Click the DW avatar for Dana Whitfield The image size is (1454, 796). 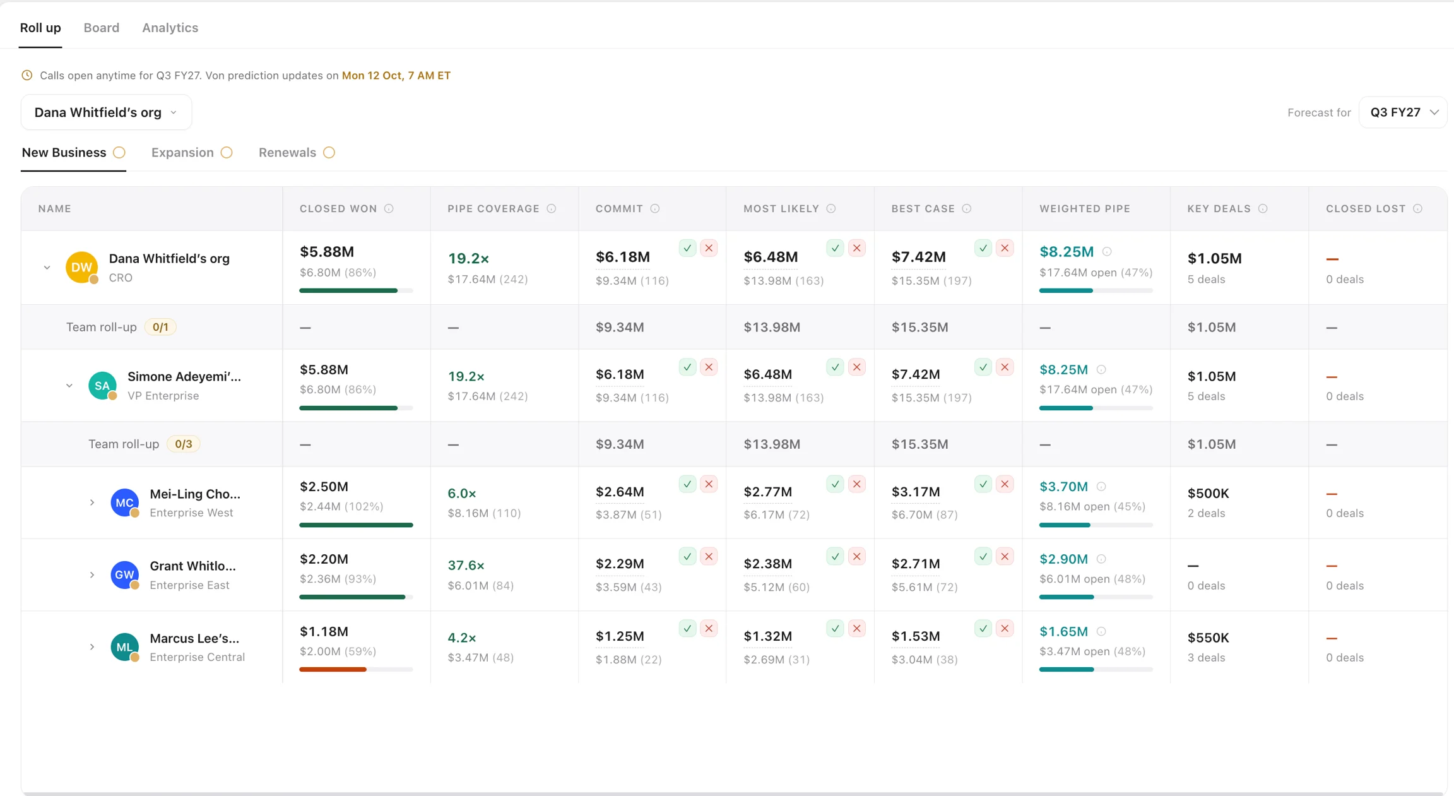81,267
